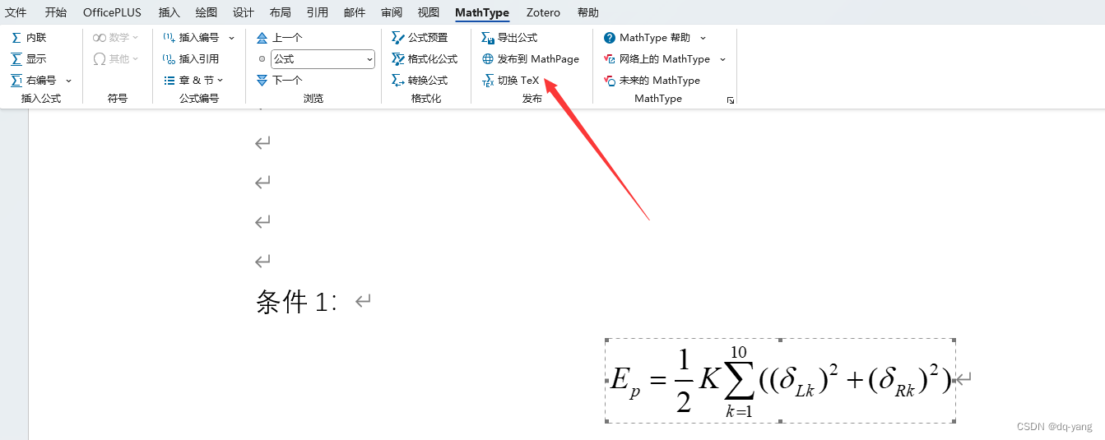Expand the 网络上的 MathType dropdown arrow
The width and height of the screenshot is (1105, 440).
[723, 59]
